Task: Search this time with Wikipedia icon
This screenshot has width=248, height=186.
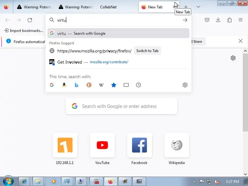Action: (x=101, y=85)
